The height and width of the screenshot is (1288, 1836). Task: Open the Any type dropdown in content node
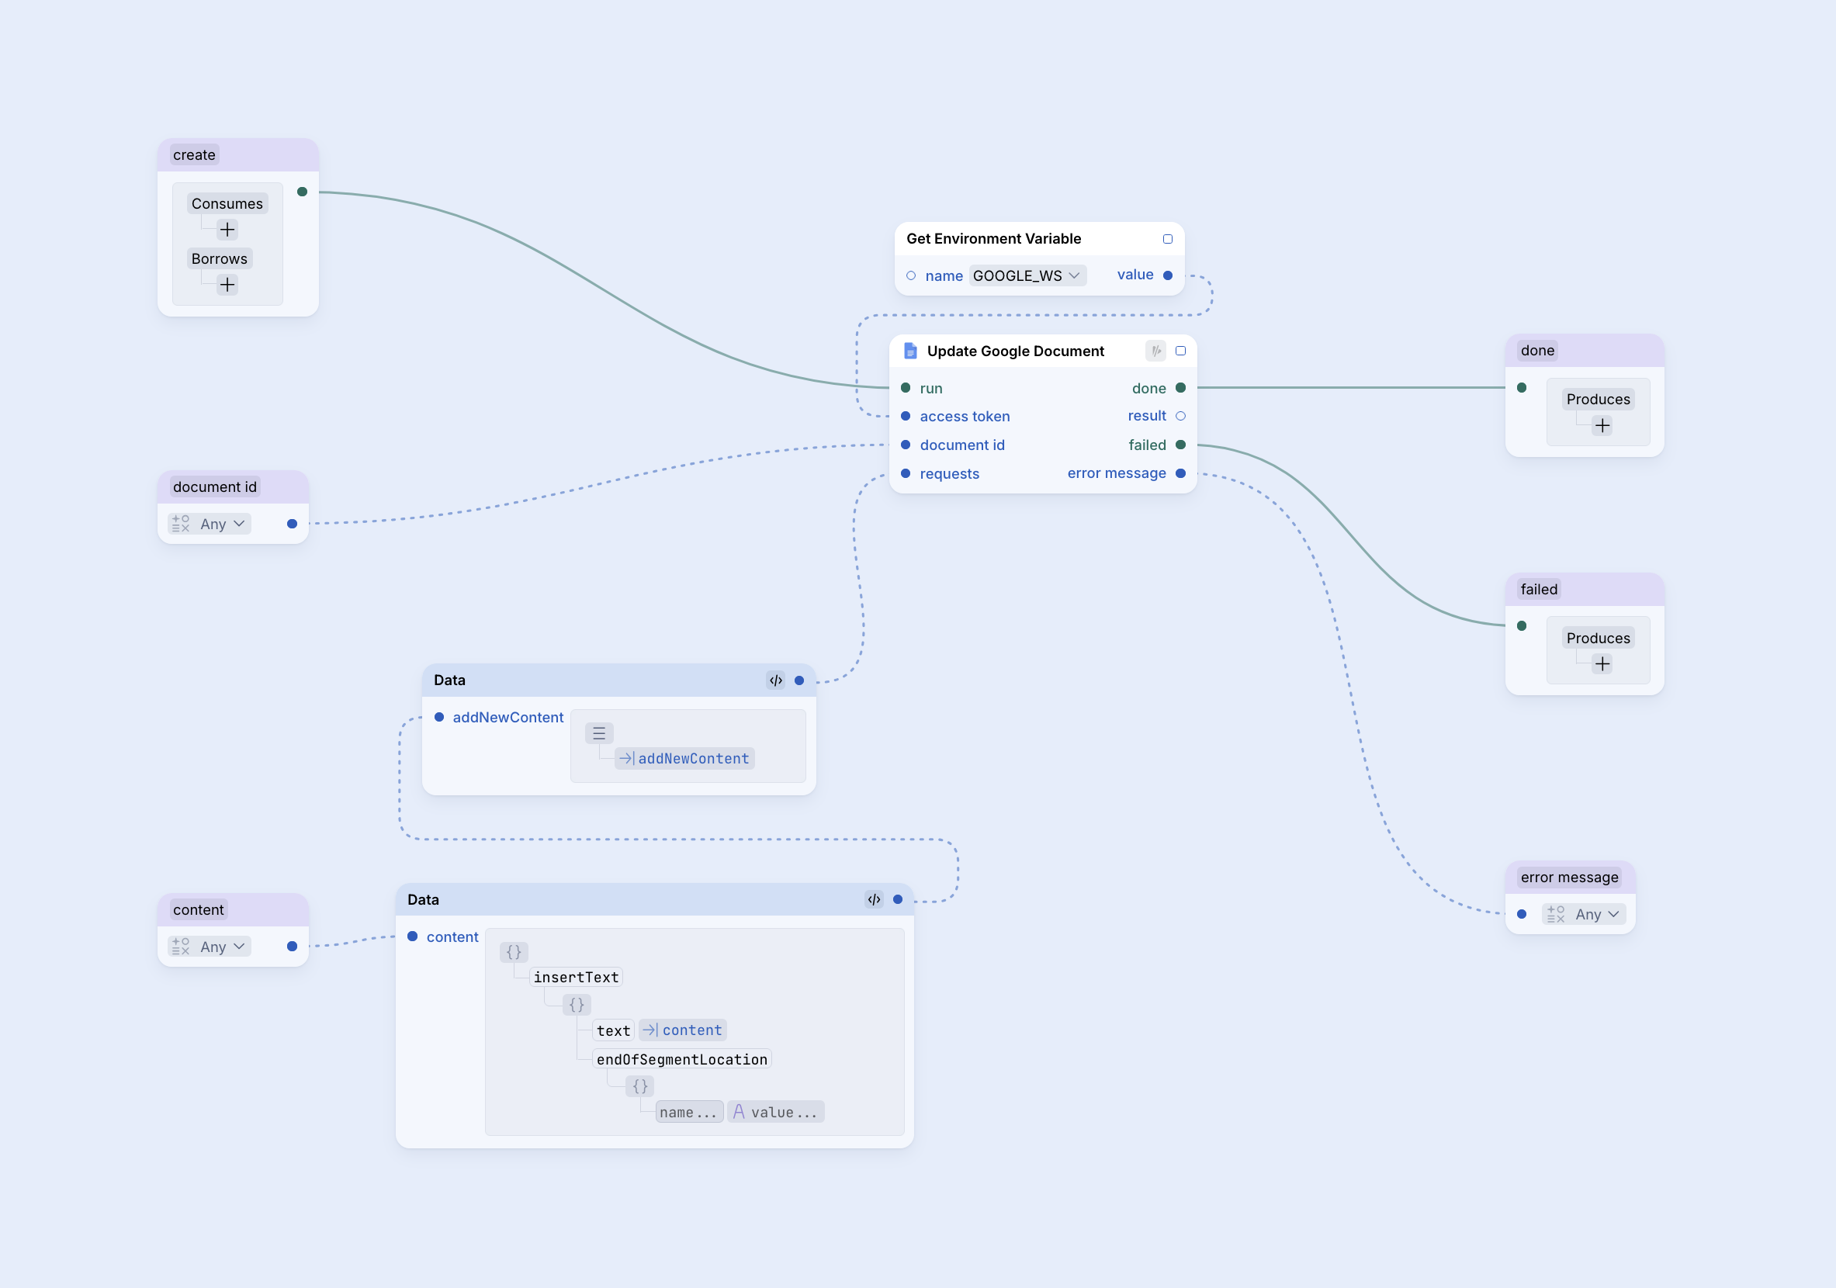(x=210, y=947)
